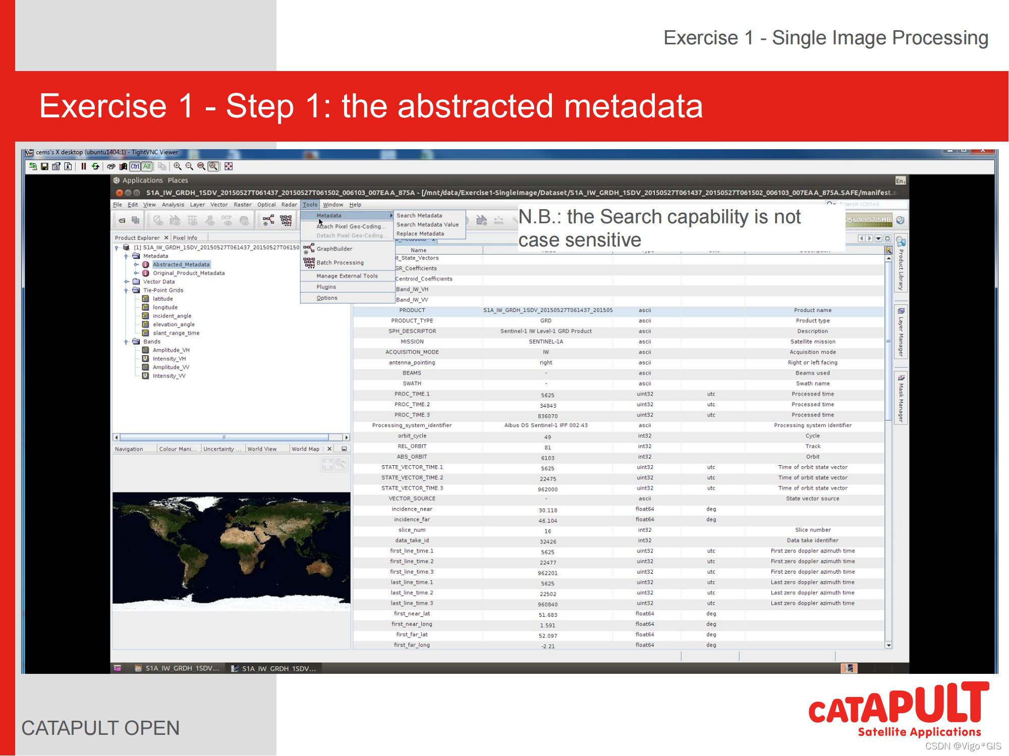Screen dimensions: 1009x756
Task: Toggle TightVNC auto-zoom button
Action: tap(213, 166)
